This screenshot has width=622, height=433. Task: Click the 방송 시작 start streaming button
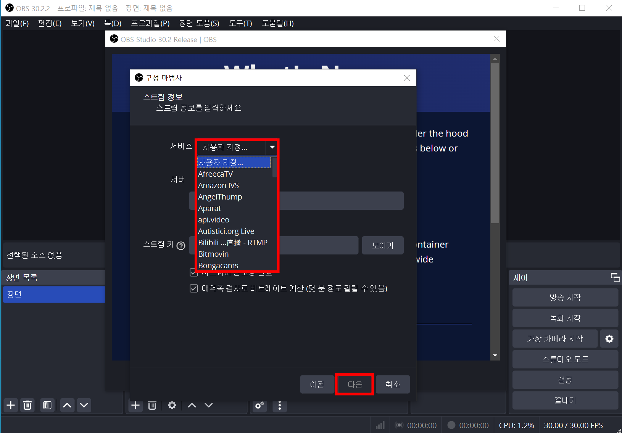click(565, 298)
